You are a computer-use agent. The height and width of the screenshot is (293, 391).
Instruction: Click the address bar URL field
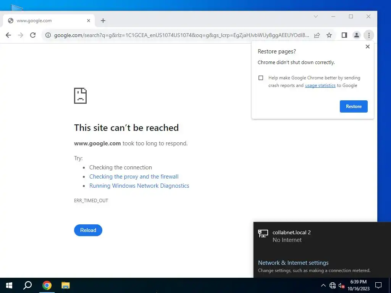click(181, 35)
